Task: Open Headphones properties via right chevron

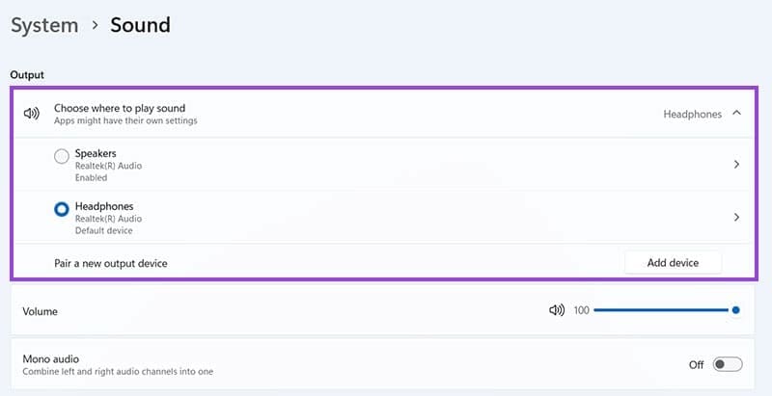Action: point(736,218)
